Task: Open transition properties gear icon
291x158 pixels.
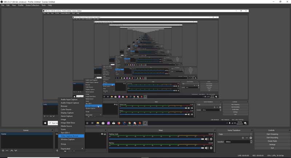Action: (251, 138)
